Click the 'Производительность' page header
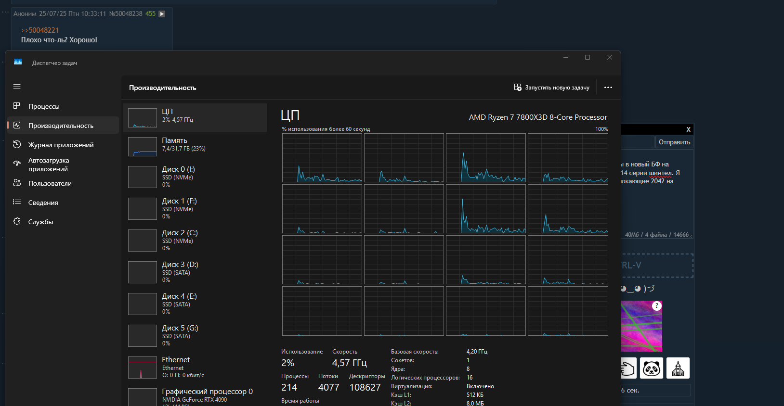The width and height of the screenshot is (784, 406). [x=163, y=88]
